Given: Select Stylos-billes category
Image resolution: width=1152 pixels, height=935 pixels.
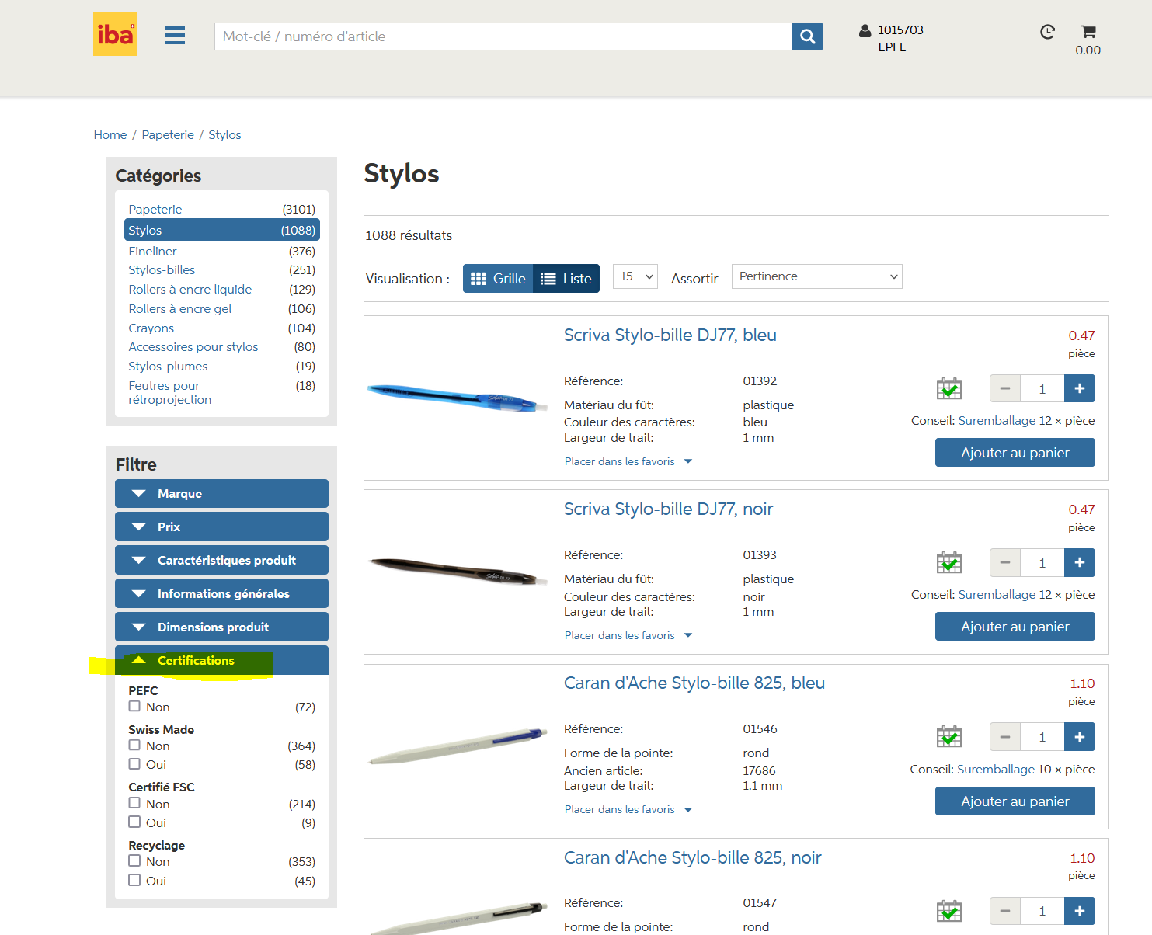Looking at the screenshot, I should [x=162, y=270].
